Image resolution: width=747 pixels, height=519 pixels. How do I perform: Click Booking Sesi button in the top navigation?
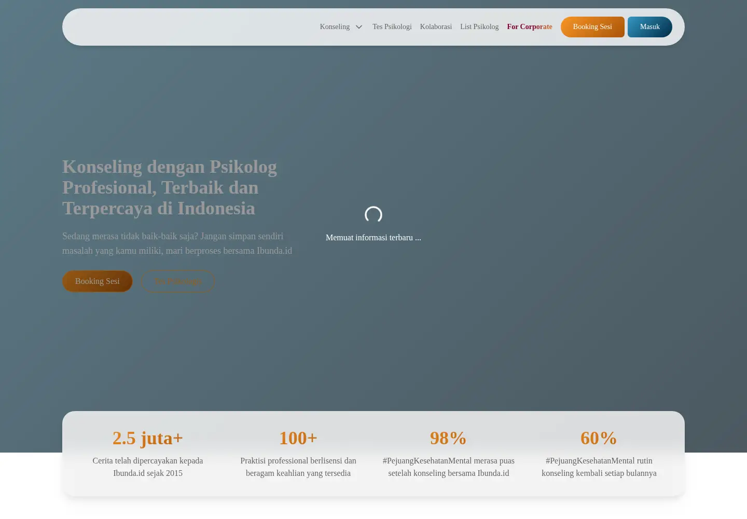[x=592, y=27]
